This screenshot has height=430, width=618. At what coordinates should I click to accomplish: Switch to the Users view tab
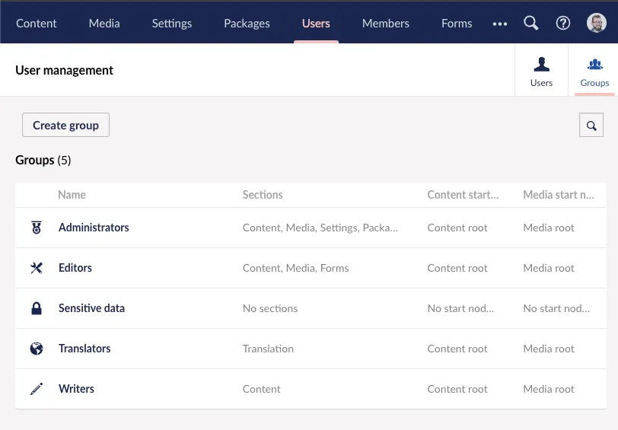[541, 70]
